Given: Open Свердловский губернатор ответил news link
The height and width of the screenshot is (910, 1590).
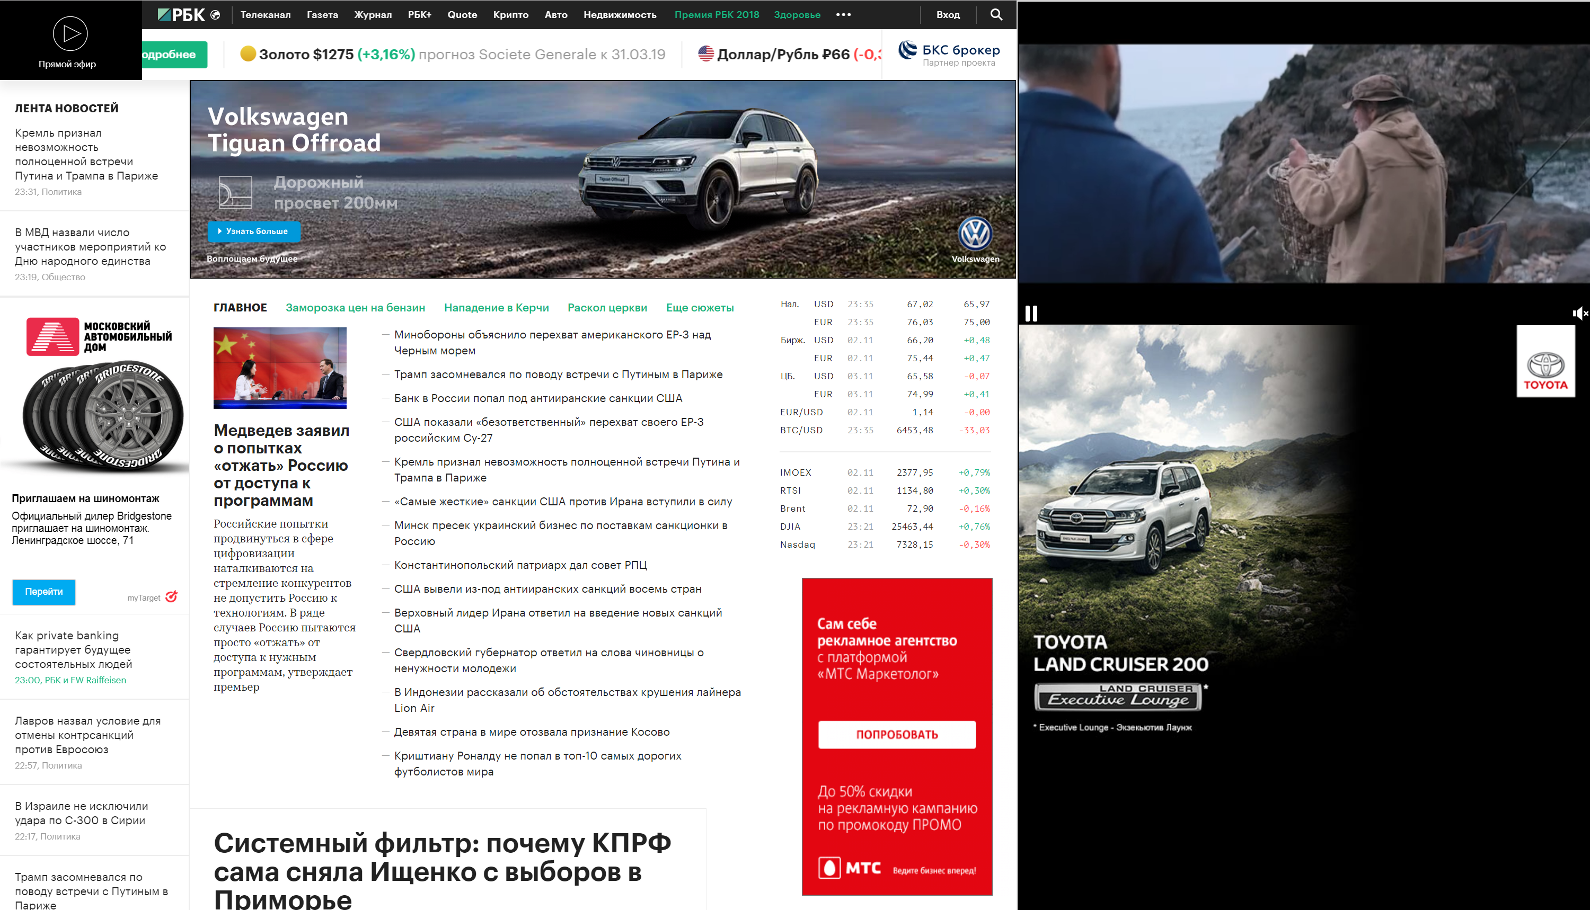Looking at the screenshot, I should [x=549, y=660].
